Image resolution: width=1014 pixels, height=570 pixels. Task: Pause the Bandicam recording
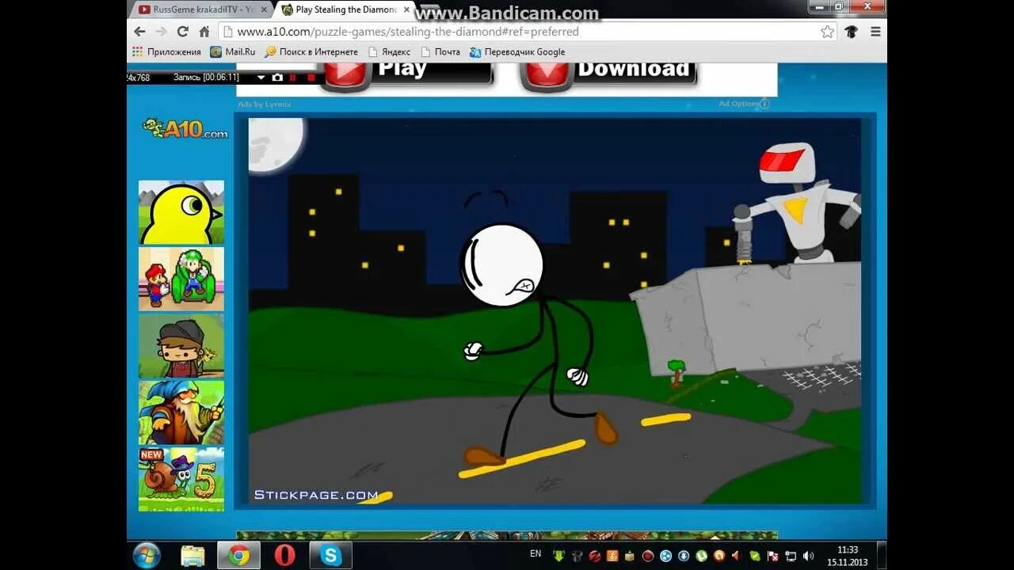293,78
